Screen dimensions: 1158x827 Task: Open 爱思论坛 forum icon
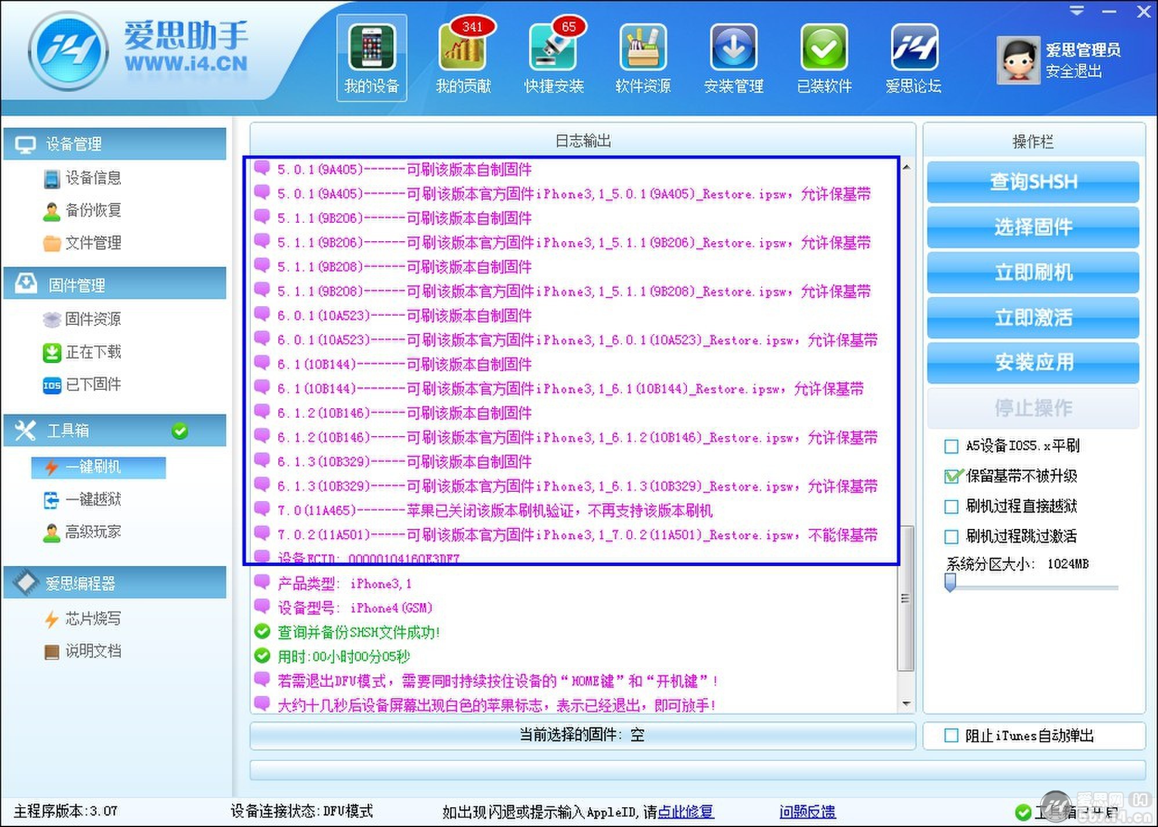click(914, 48)
